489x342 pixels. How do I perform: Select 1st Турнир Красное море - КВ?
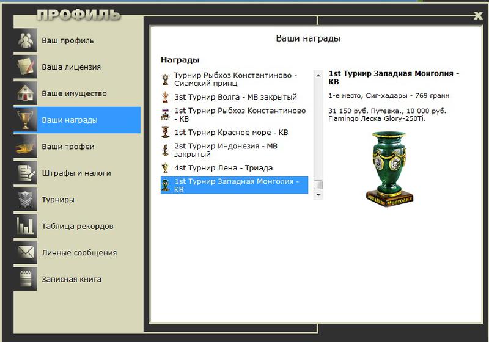234,133
